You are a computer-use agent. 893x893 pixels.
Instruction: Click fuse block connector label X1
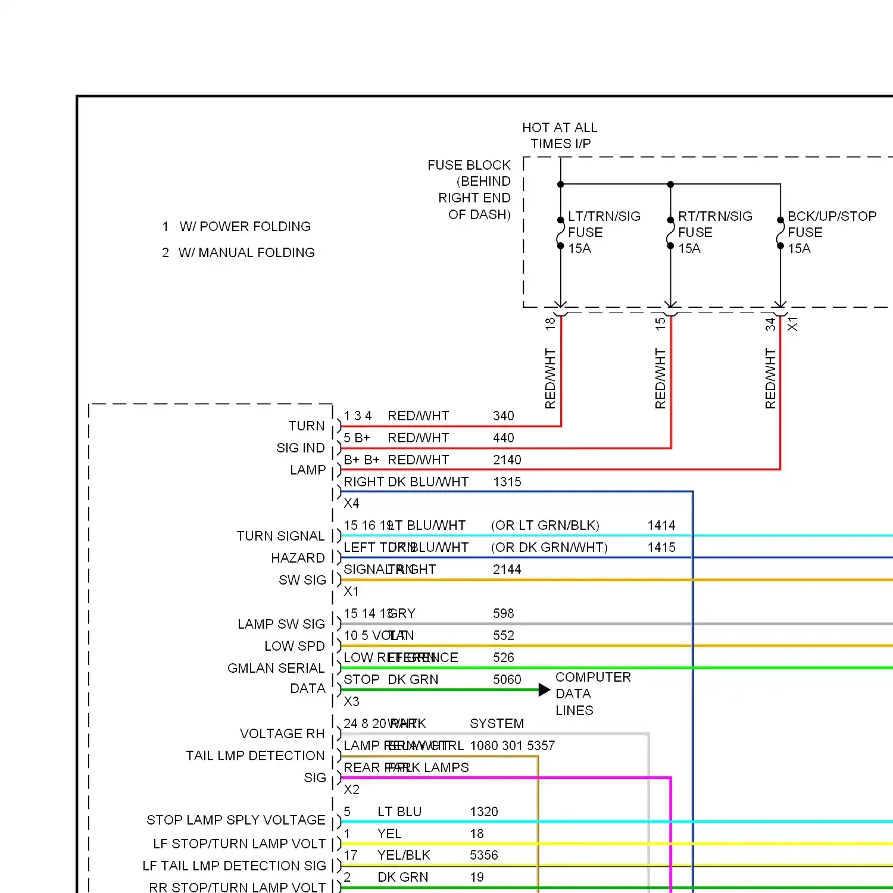[x=792, y=324]
